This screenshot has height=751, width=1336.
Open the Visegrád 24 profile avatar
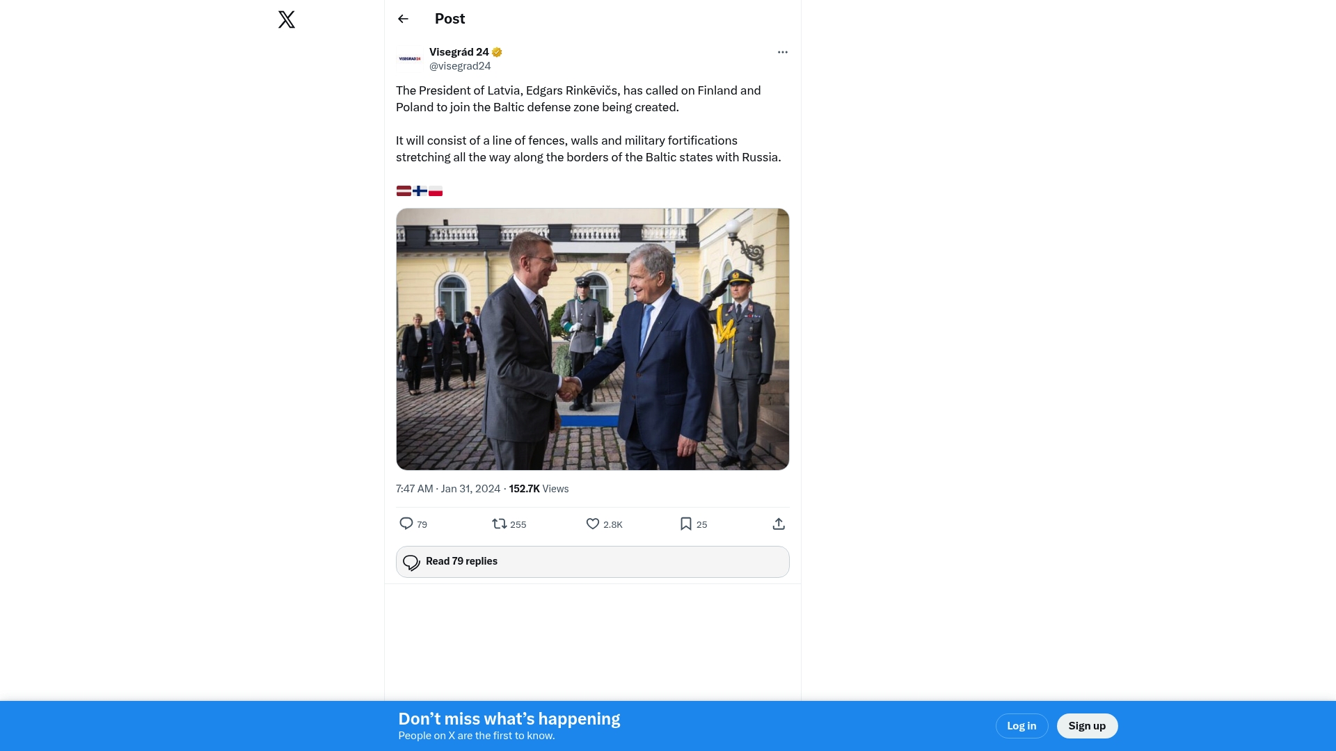point(410,59)
